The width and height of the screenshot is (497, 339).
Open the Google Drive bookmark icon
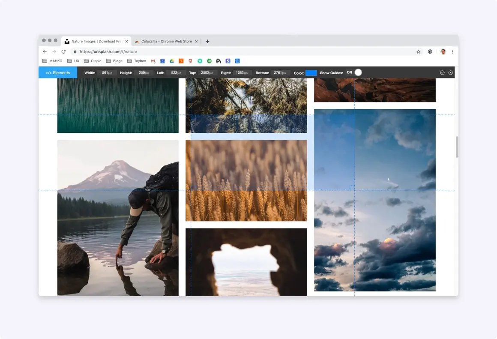point(172,61)
